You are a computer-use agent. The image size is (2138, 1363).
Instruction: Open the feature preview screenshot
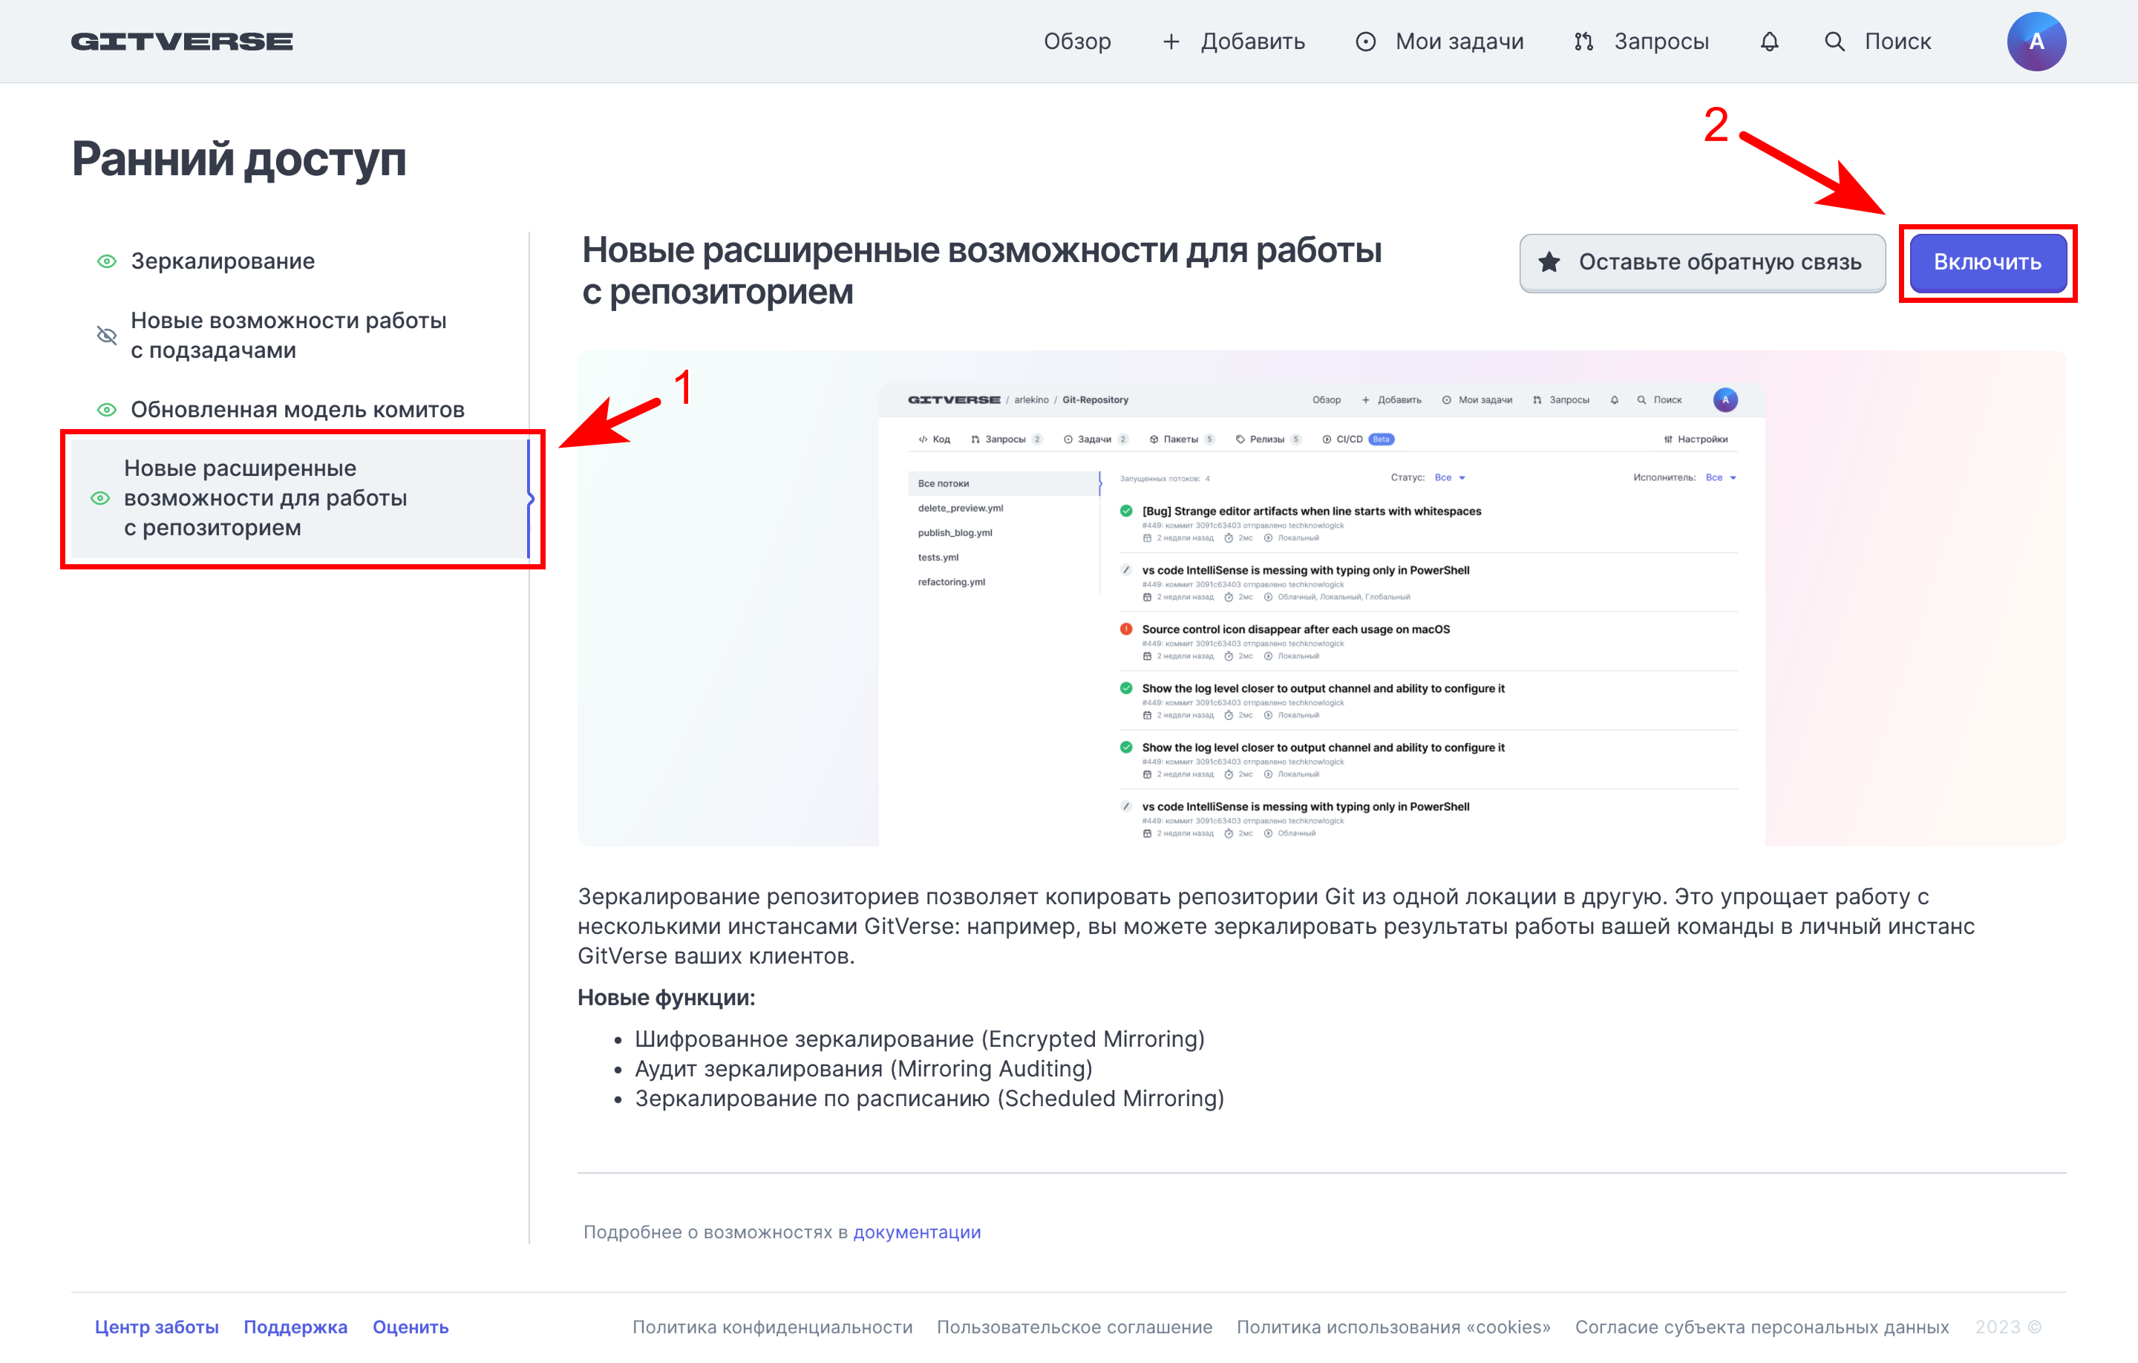coord(1321,598)
